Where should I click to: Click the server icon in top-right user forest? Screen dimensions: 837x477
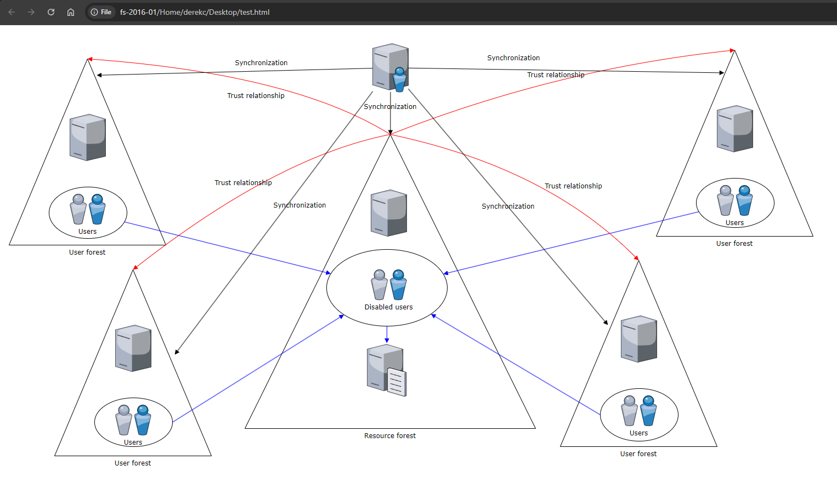click(735, 129)
